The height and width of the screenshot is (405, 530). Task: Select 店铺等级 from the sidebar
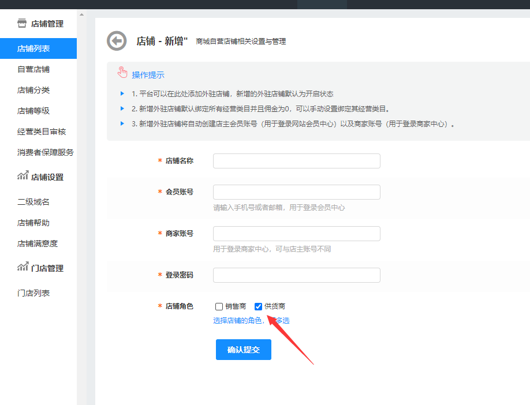point(33,111)
